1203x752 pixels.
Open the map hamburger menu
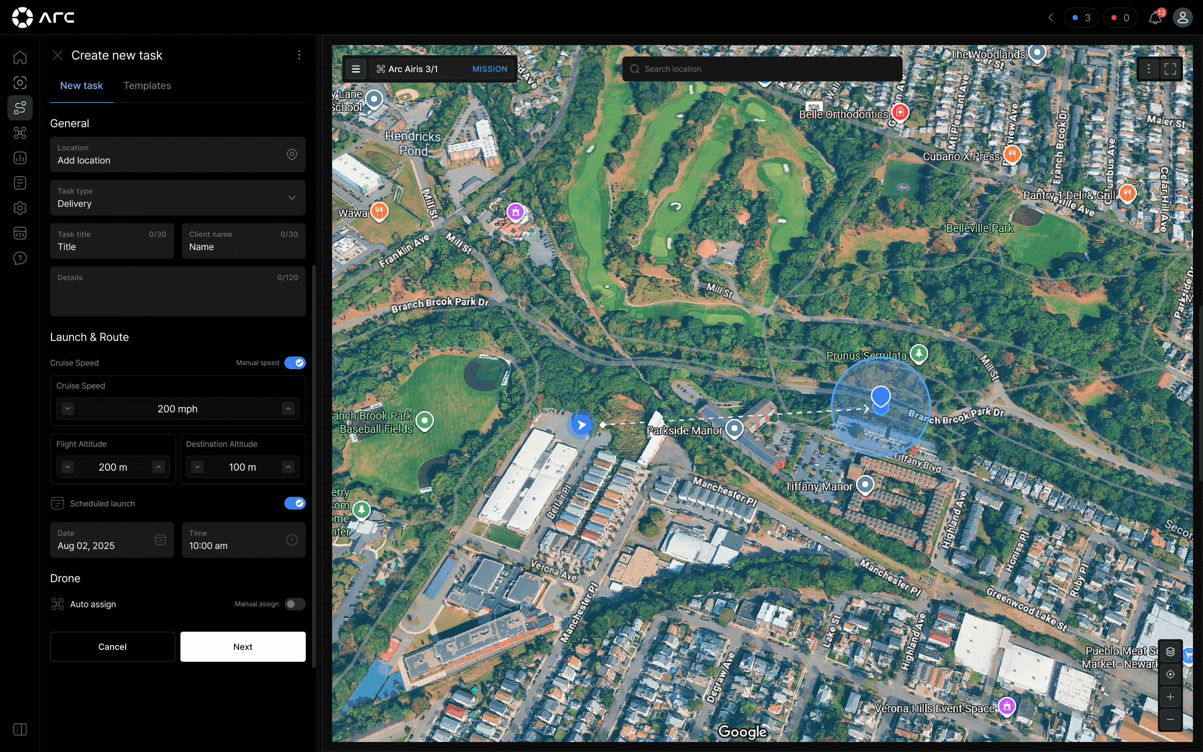(356, 69)
